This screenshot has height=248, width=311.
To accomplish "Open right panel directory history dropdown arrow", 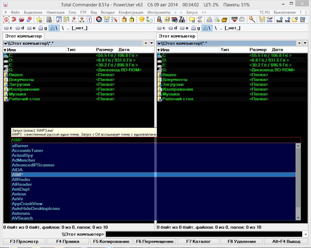I will tap(305, 43).
